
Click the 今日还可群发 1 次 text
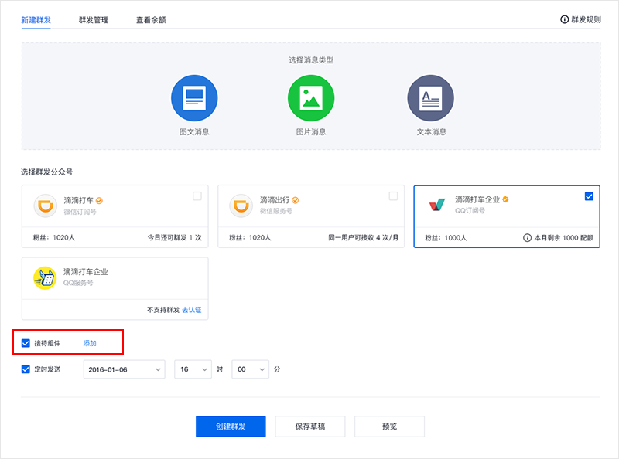tap(175, 238)
